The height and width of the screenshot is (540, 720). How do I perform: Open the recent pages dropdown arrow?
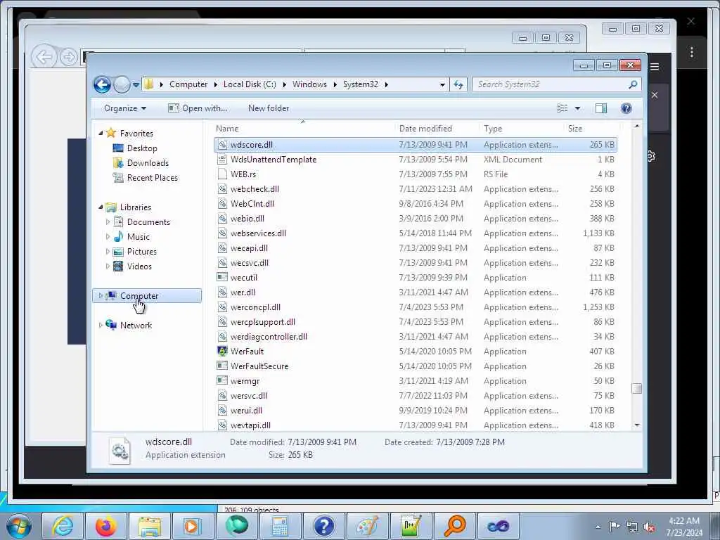point(136,84)
